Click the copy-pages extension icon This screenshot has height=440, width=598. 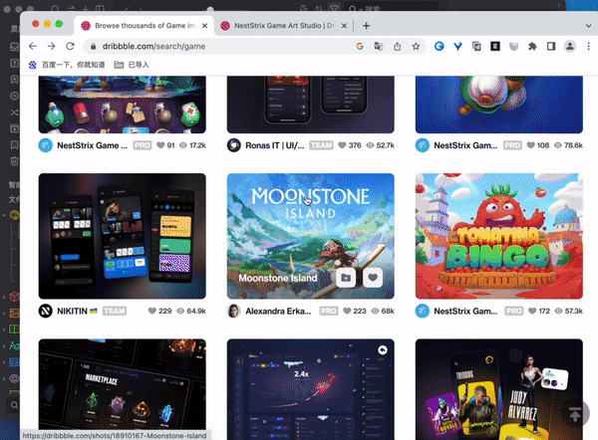pos(476,47)
